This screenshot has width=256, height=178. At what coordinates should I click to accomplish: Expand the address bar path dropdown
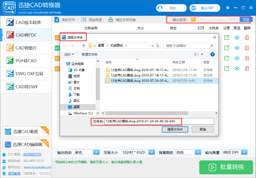click(x=153, y=46)
